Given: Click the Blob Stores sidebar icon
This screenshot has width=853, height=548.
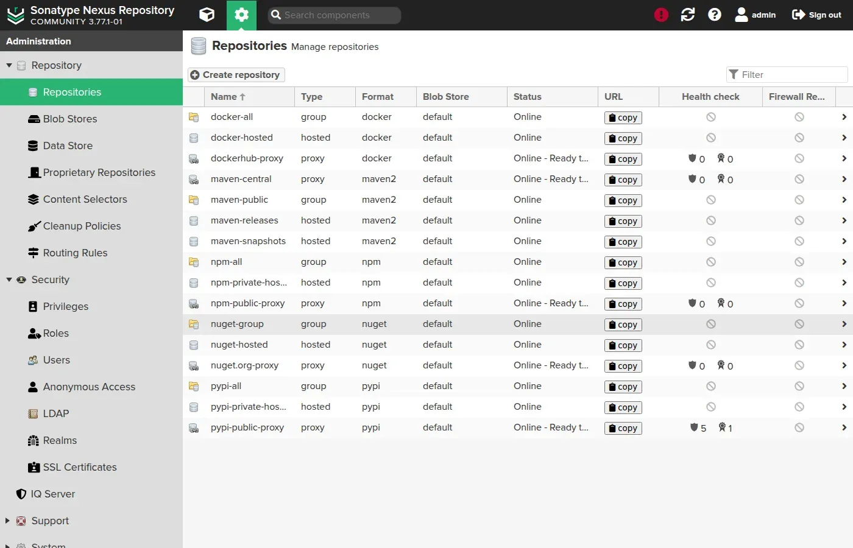Looking at the screenshot, I should click(x=34, y=119).
